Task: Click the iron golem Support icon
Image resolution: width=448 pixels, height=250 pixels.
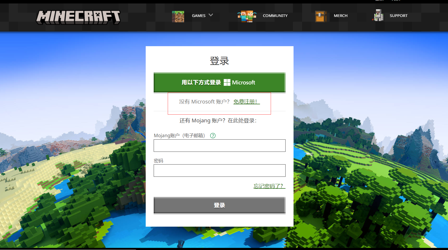Action: tap(378, 15)
